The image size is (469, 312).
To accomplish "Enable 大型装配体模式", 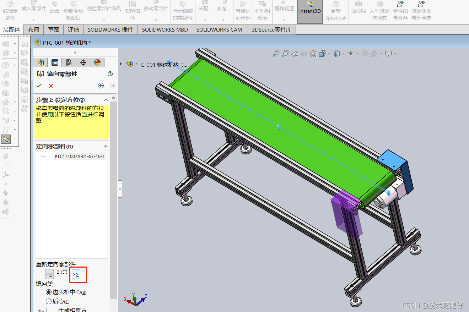I will (379, 11).
